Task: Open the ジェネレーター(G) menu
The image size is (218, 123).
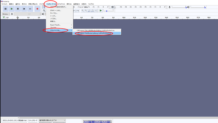Action: 52,4
